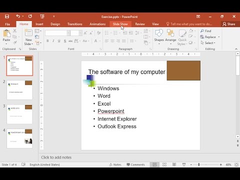Toggle the Notes pane in status bar
This screenshot has height=180, width=240.
coord(115,164)
